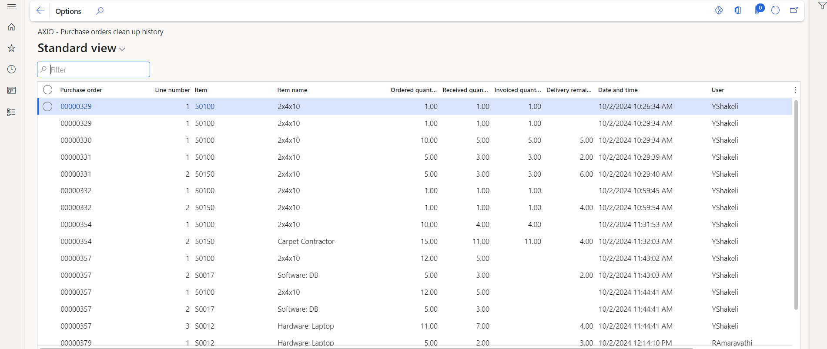Click into the Filter input field
The image size is (827, 349).
pyautogui.click(x=98, y=69)
